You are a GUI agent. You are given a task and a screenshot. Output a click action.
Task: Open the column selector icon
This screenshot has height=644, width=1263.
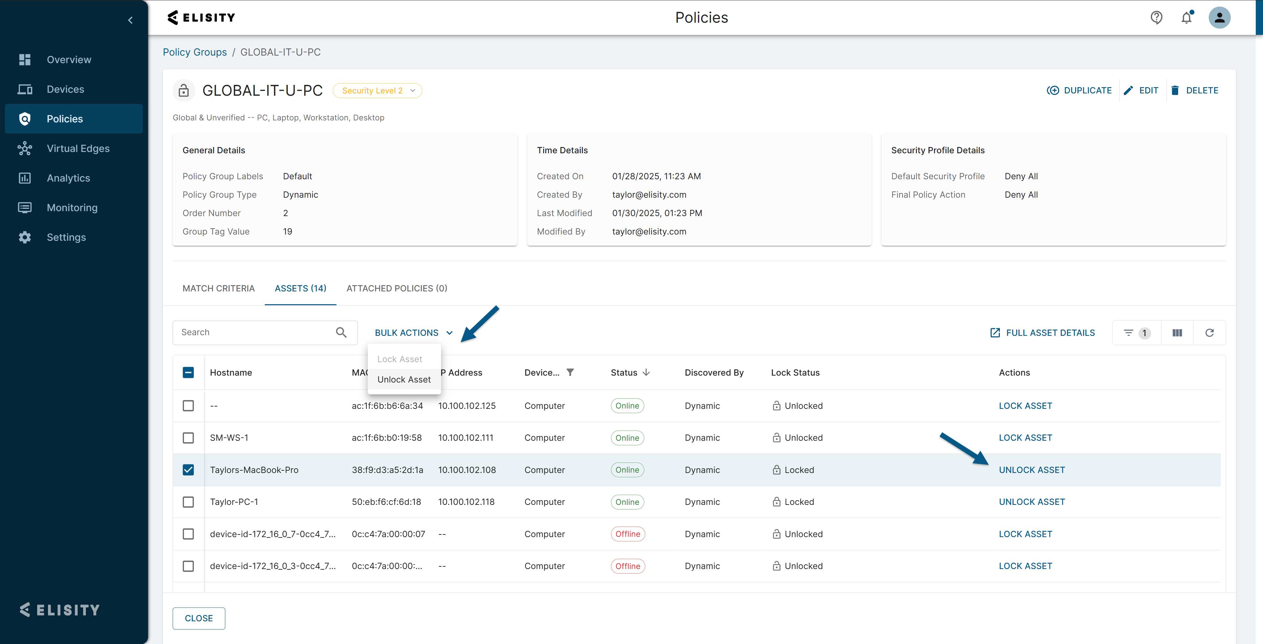(x=1177, y=333)
